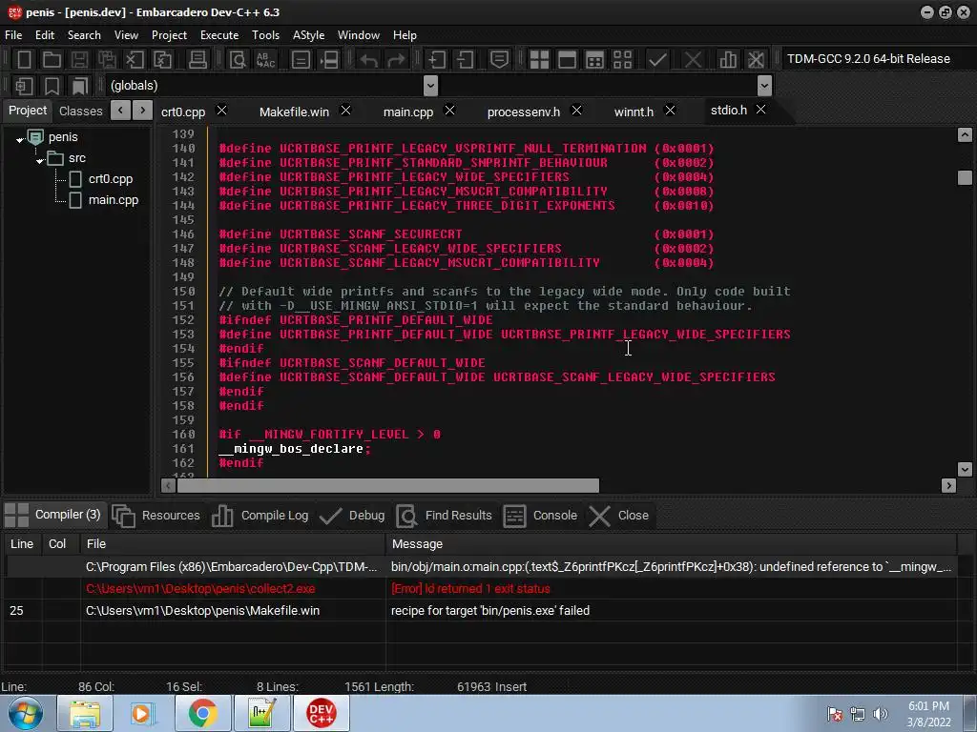Select the 'recipe for target' Makefile.win error row
This screenshot has height=732, width=977.
pos(481,611)
